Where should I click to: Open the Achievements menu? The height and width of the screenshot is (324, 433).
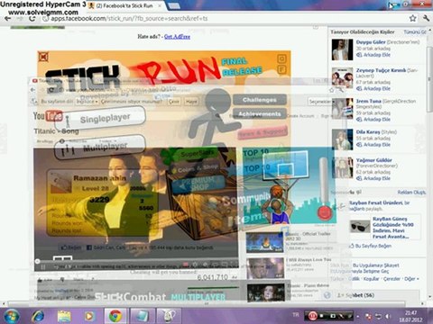[x=260, y=114]
